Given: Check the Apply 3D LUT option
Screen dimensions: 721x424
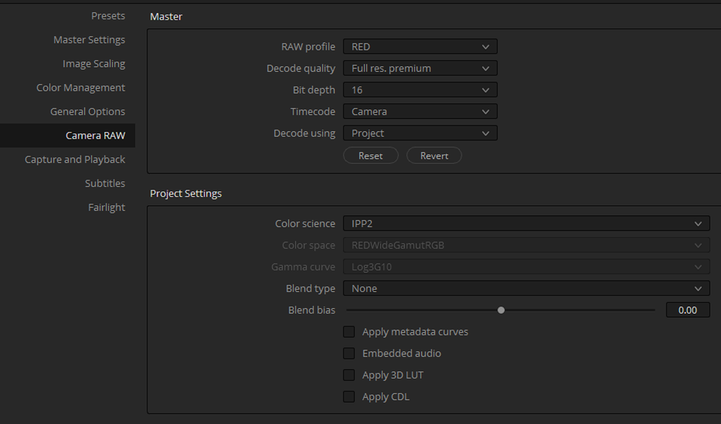Looking at the screenshot, I should coord(349,375).
